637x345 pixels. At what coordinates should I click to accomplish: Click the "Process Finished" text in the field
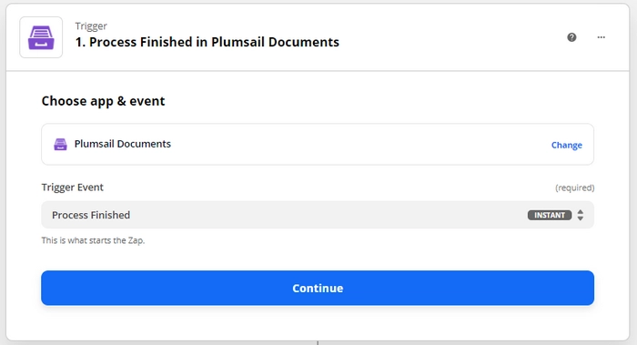pyautogui.click(x=91, y=215)
